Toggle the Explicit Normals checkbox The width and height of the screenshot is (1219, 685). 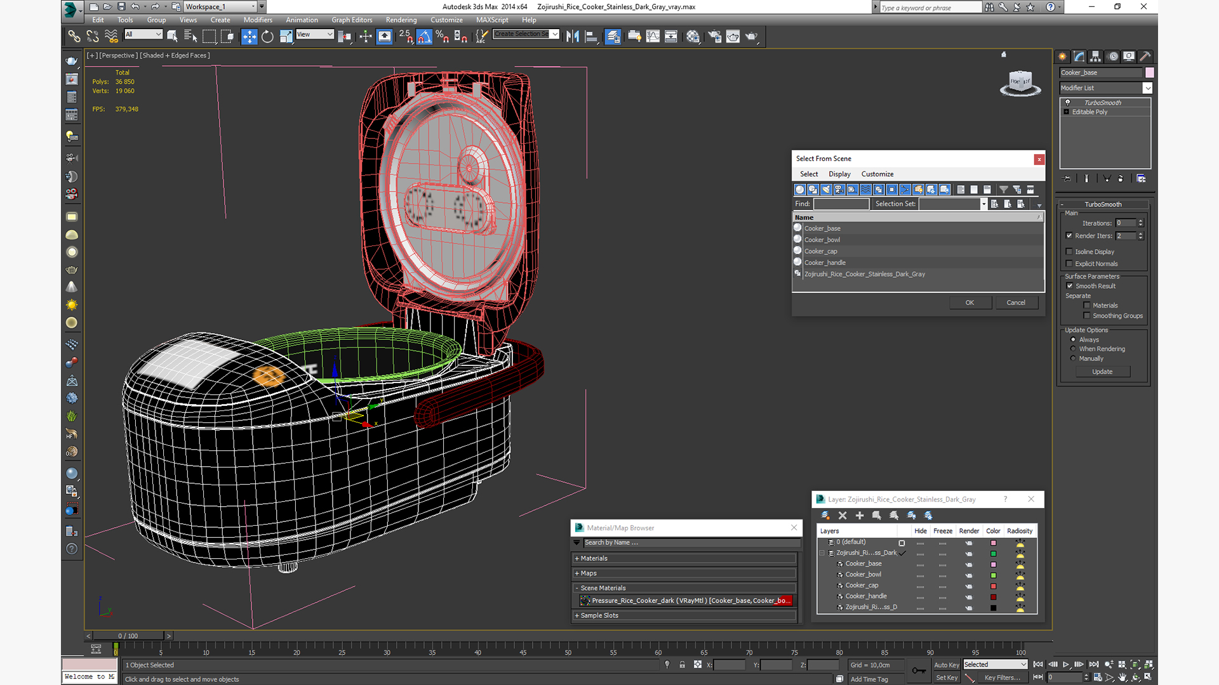tap(1070, 264)
